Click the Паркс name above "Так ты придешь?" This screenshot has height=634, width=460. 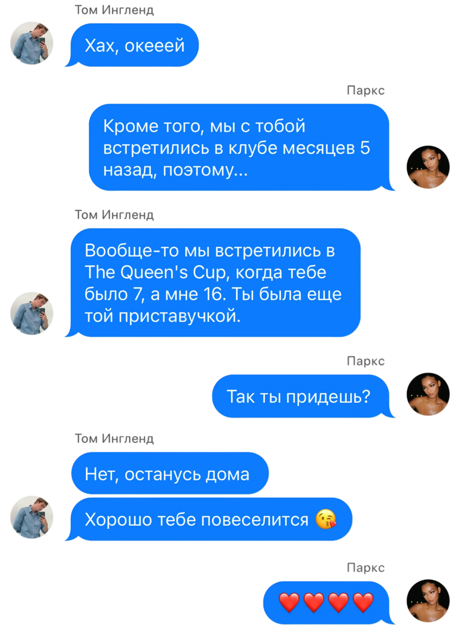365,361
